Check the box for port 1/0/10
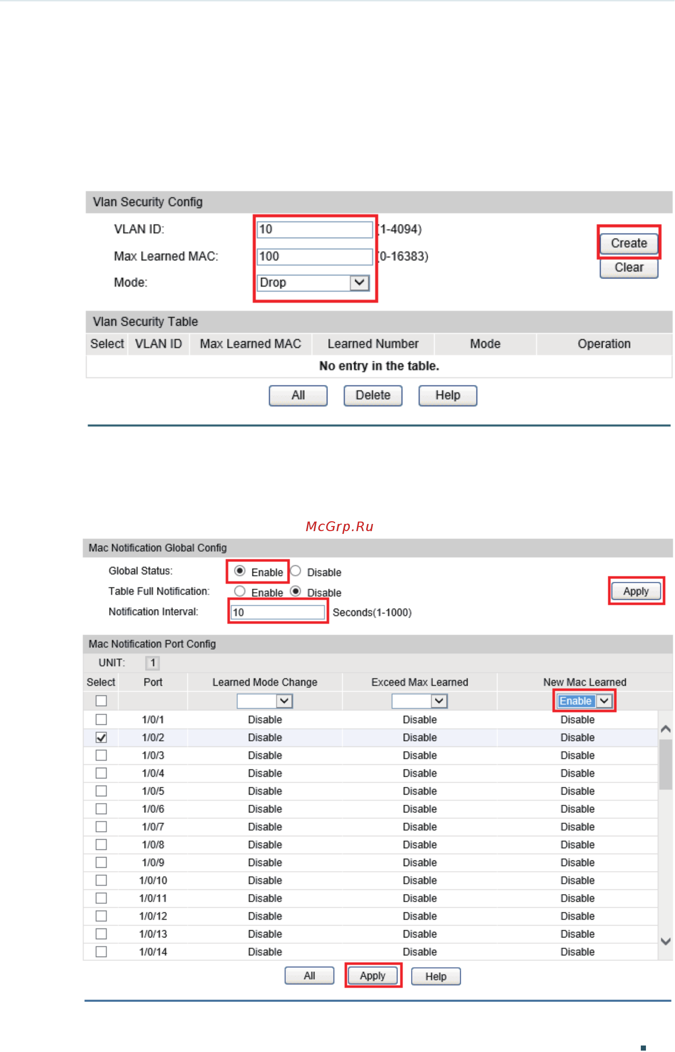Image resolution: width=675 pixels, height=1052 pixels. tap(101, 880)
